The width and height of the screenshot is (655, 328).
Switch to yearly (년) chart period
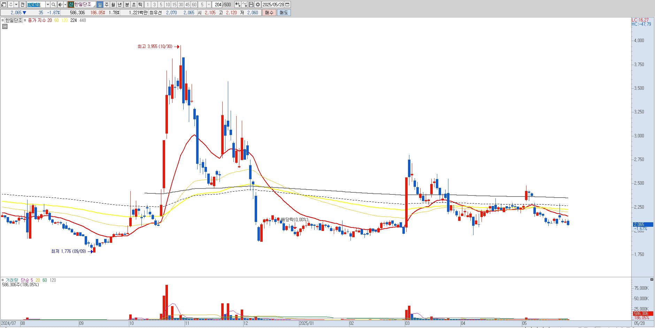pyautogui.click(x=120, y=5)
